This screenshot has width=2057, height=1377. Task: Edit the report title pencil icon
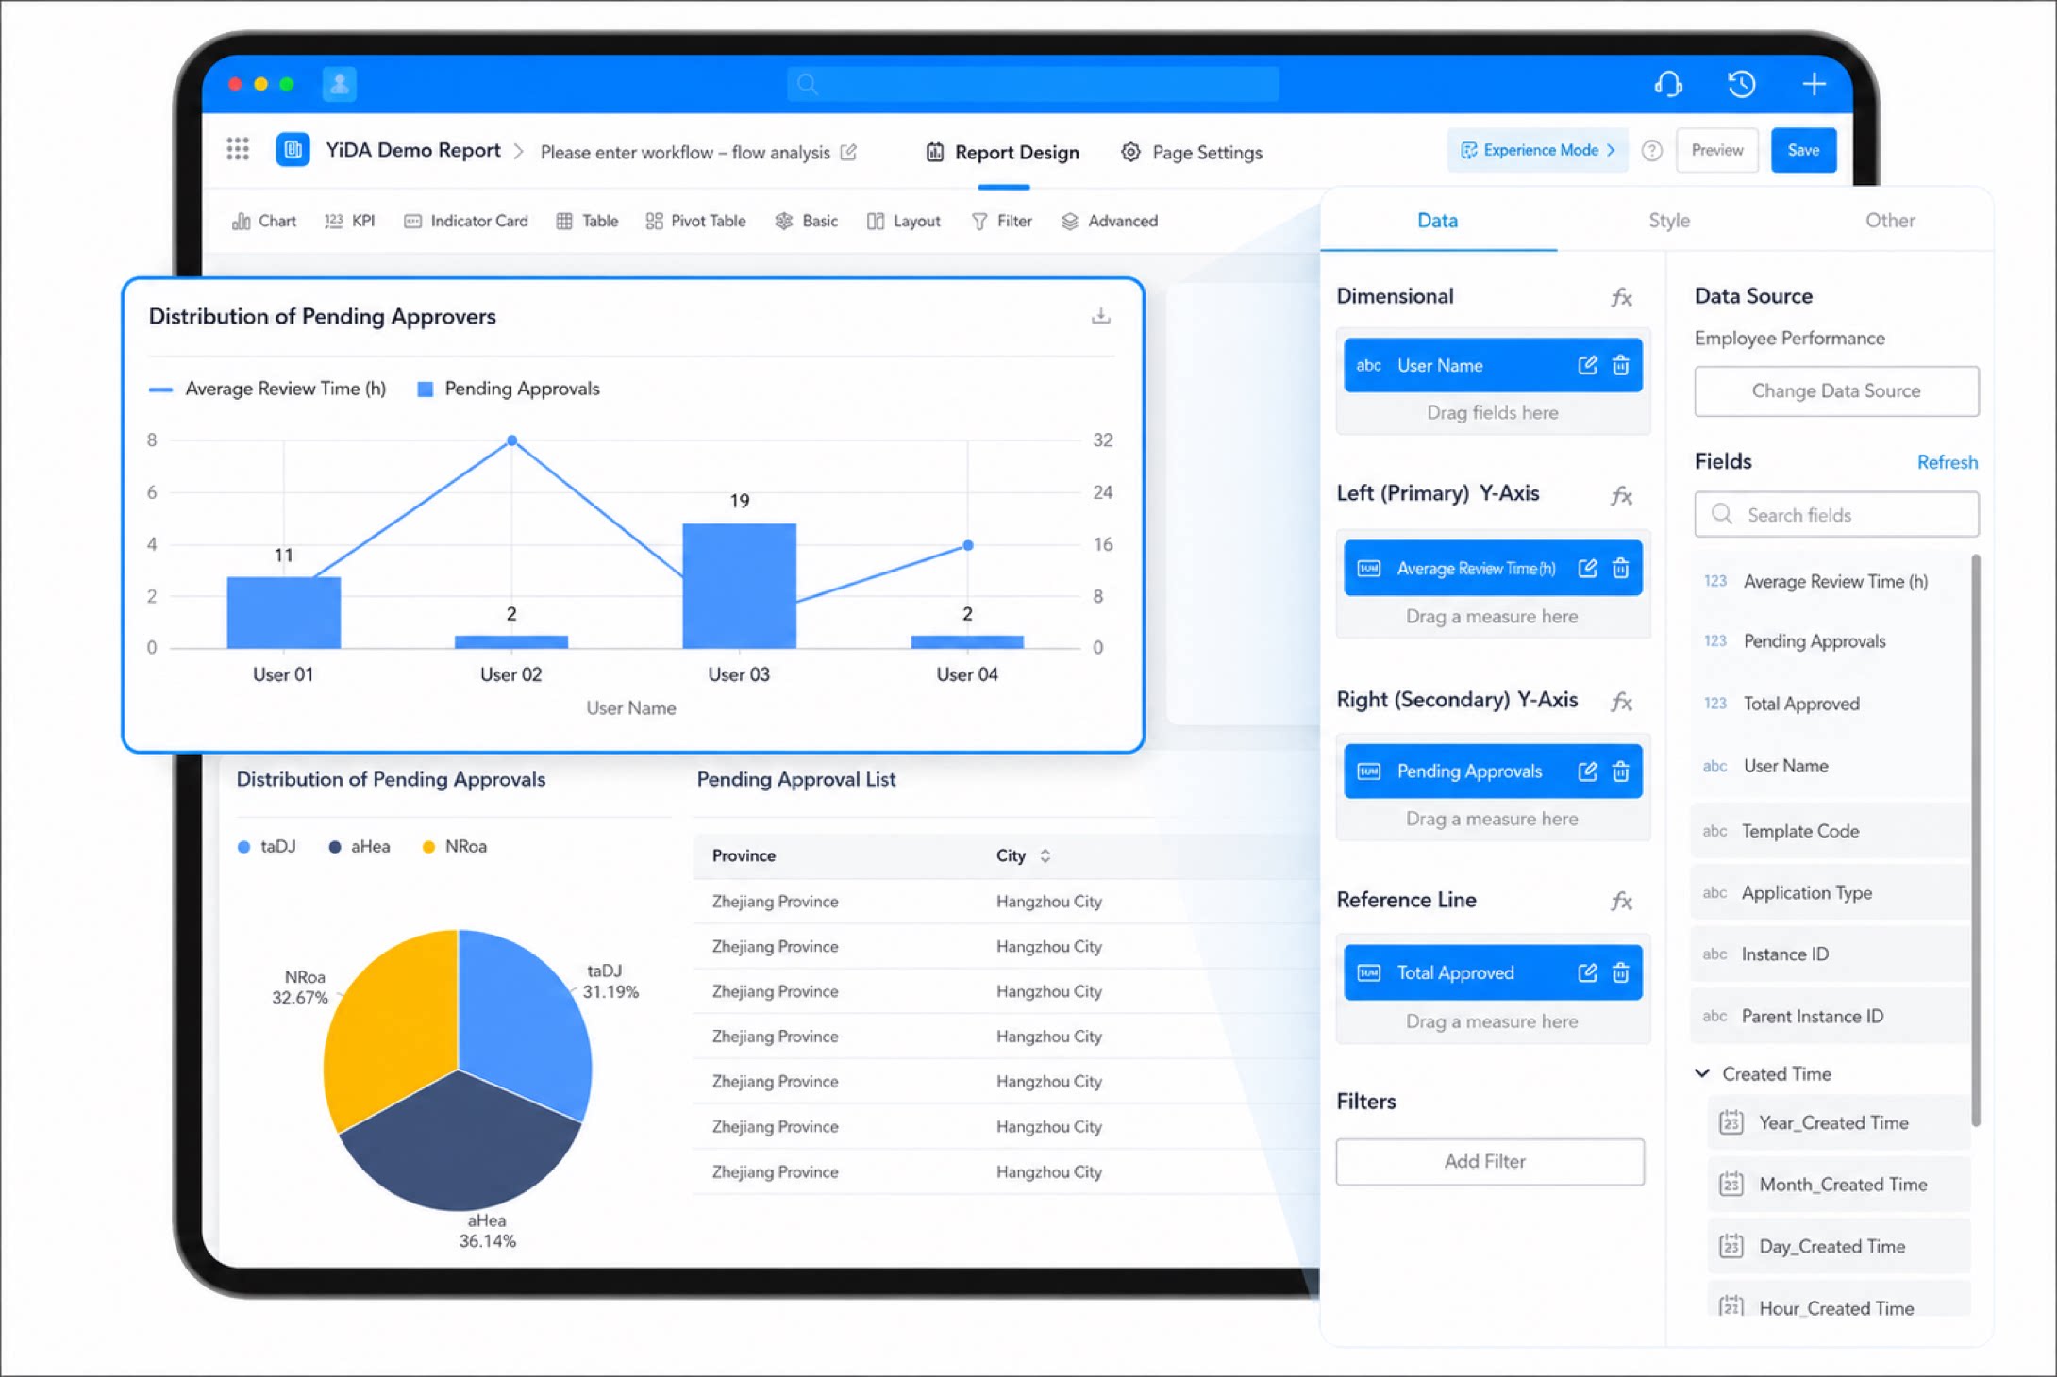[x=848, y=152]
